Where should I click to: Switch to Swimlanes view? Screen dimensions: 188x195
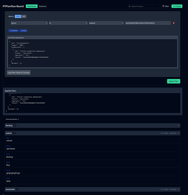tap(32, 6)
